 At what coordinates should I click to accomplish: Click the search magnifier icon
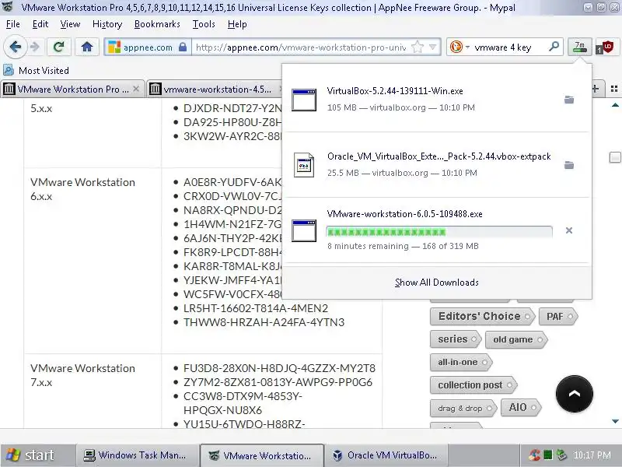pyautogui.click(x=554, y=47)
